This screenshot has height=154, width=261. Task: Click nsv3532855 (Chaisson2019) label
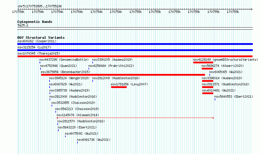[x=73, y=103]
